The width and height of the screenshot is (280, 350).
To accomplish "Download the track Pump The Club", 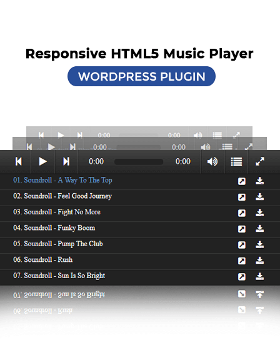I will pyautogui.click(x=259, y=244).
